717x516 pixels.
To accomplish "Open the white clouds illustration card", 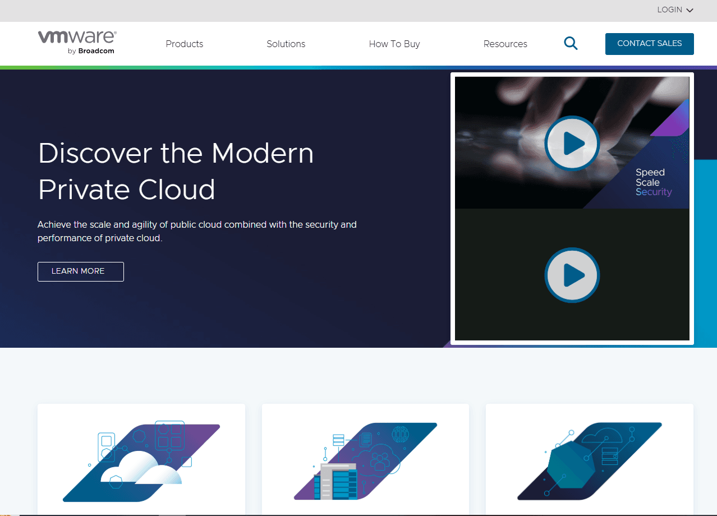I will [x=141, y=460].
